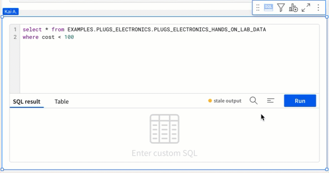Click the where cost line of SQL
This screenshot has width=329, height=173.
[x=48, y=37]
